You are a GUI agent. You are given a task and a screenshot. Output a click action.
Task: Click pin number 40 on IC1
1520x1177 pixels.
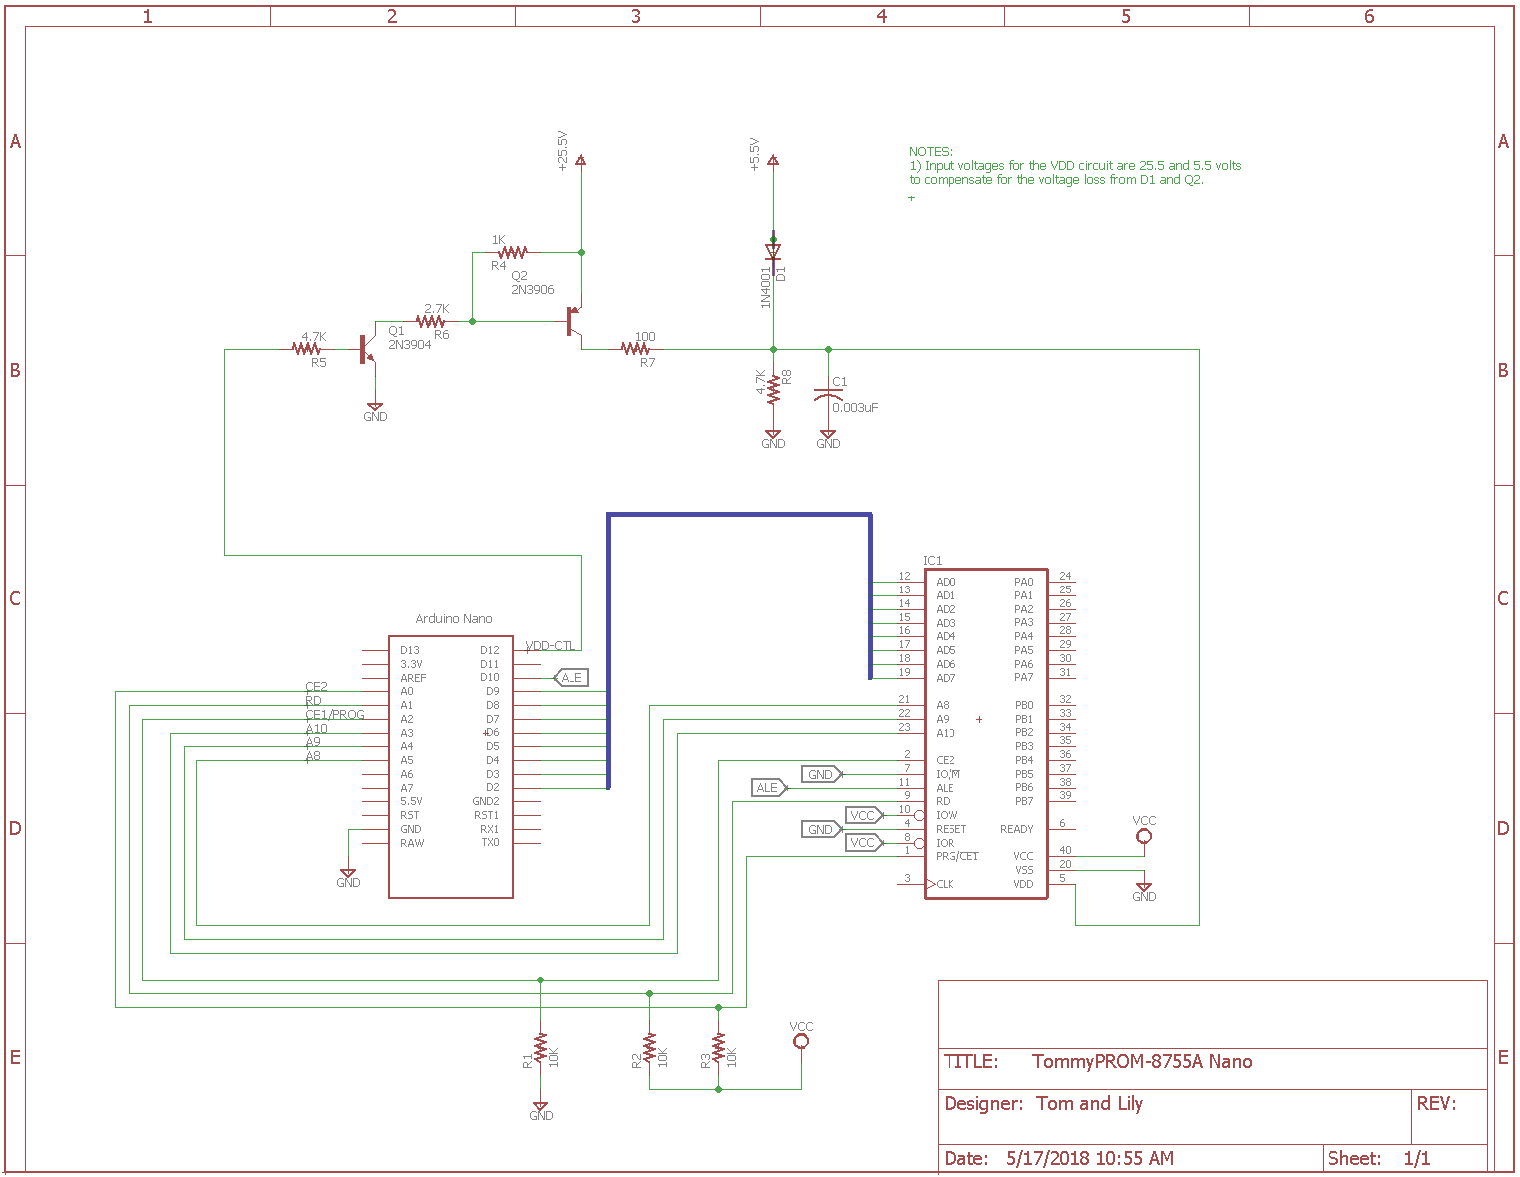pyautogui.click(x=1065, y=850)
